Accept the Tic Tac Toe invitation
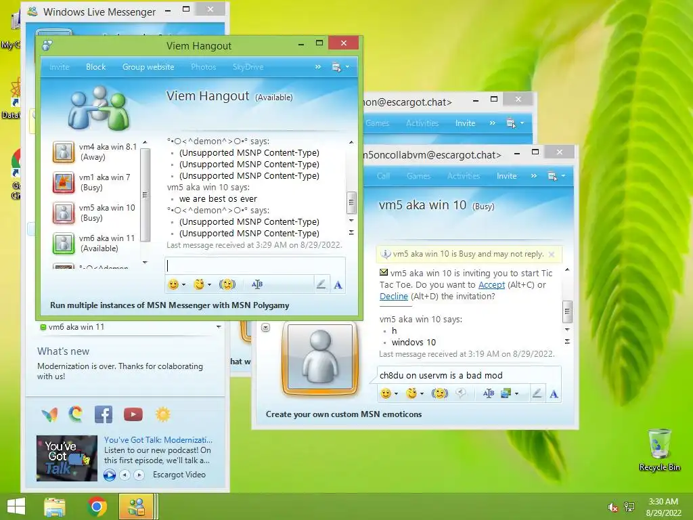 [491, 285]
